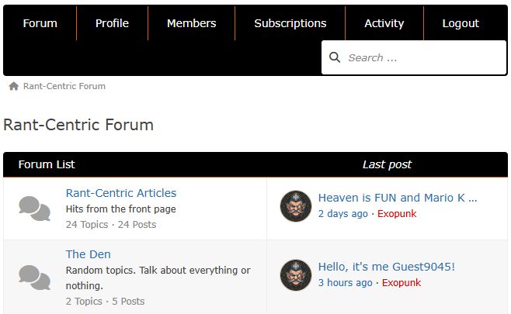The image size is (511, 314).
Task: Open Exopunk's profile from the Articles row
Action: pyautogui.click(x=397, y=214)
